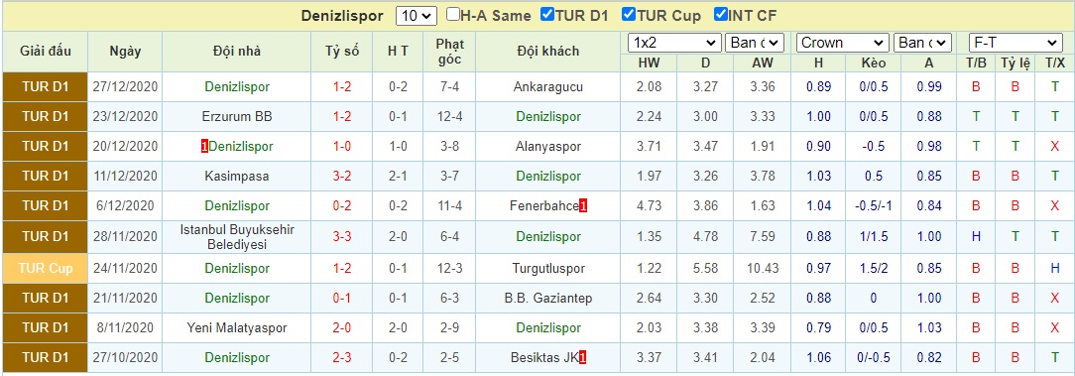The width and height of the screenshot is (1075, 376).
Task: Open the Istanbul Buyuksehir Belediyesi team link
Action: pyautogui.click(x=237, y=237)
